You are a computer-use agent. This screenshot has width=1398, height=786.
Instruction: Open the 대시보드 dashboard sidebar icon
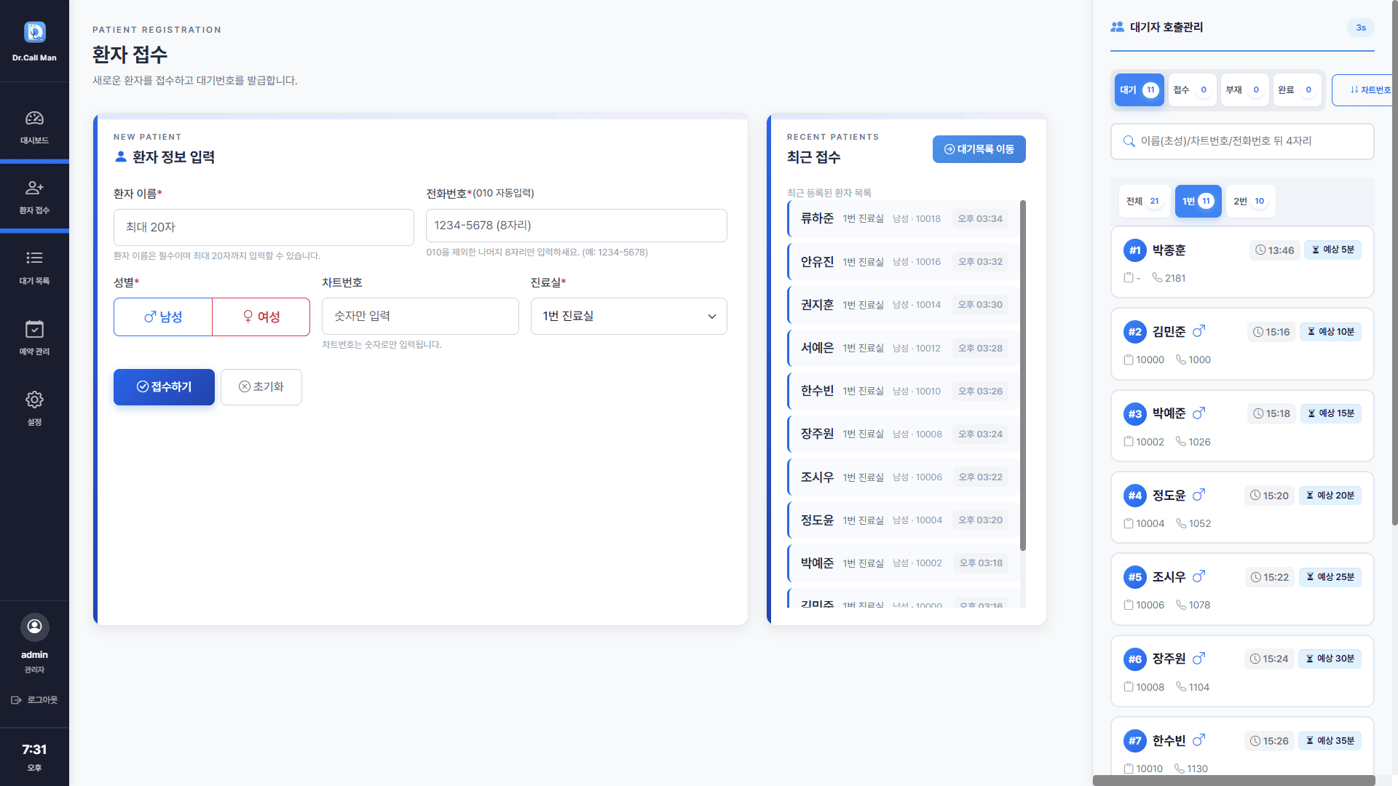[34, 119]
